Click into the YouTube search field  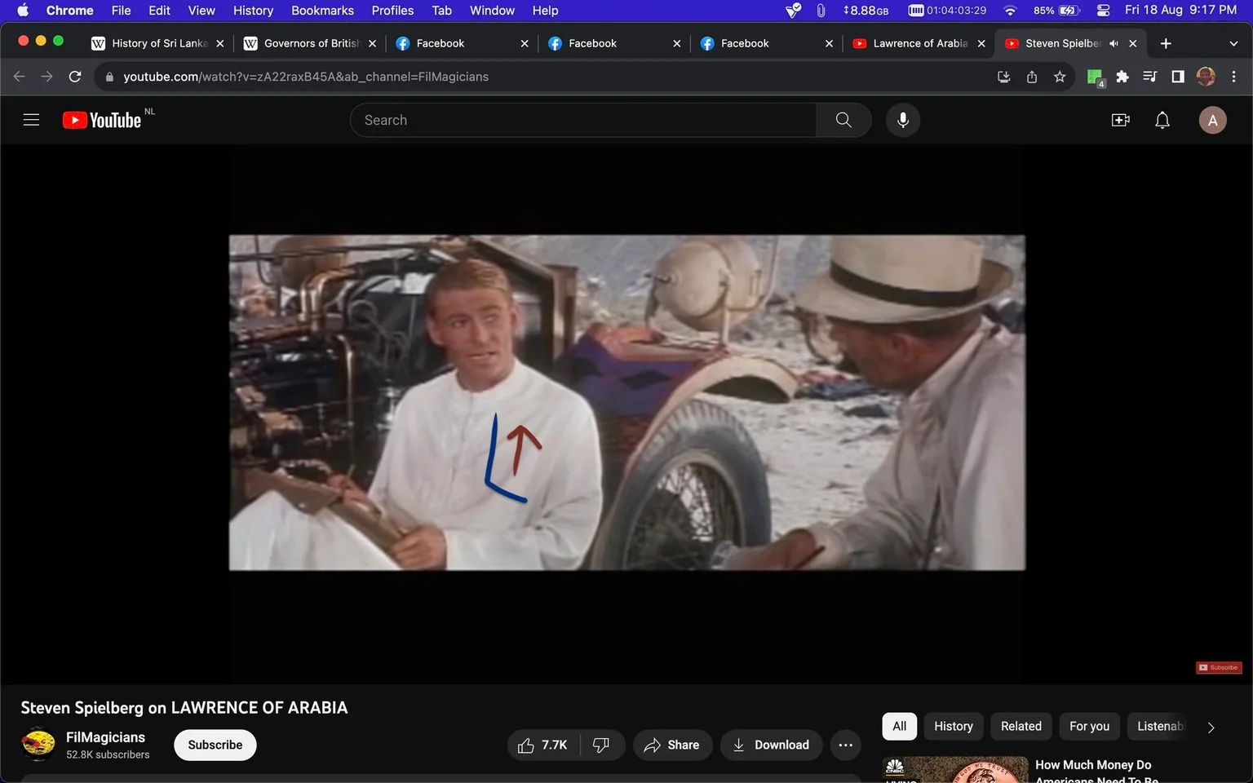(x=583, y=120)
